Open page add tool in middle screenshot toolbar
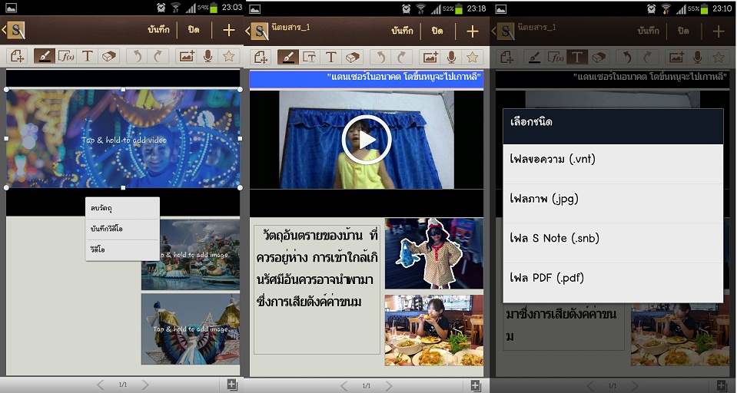Screen dimensions: 737x393 261,58
